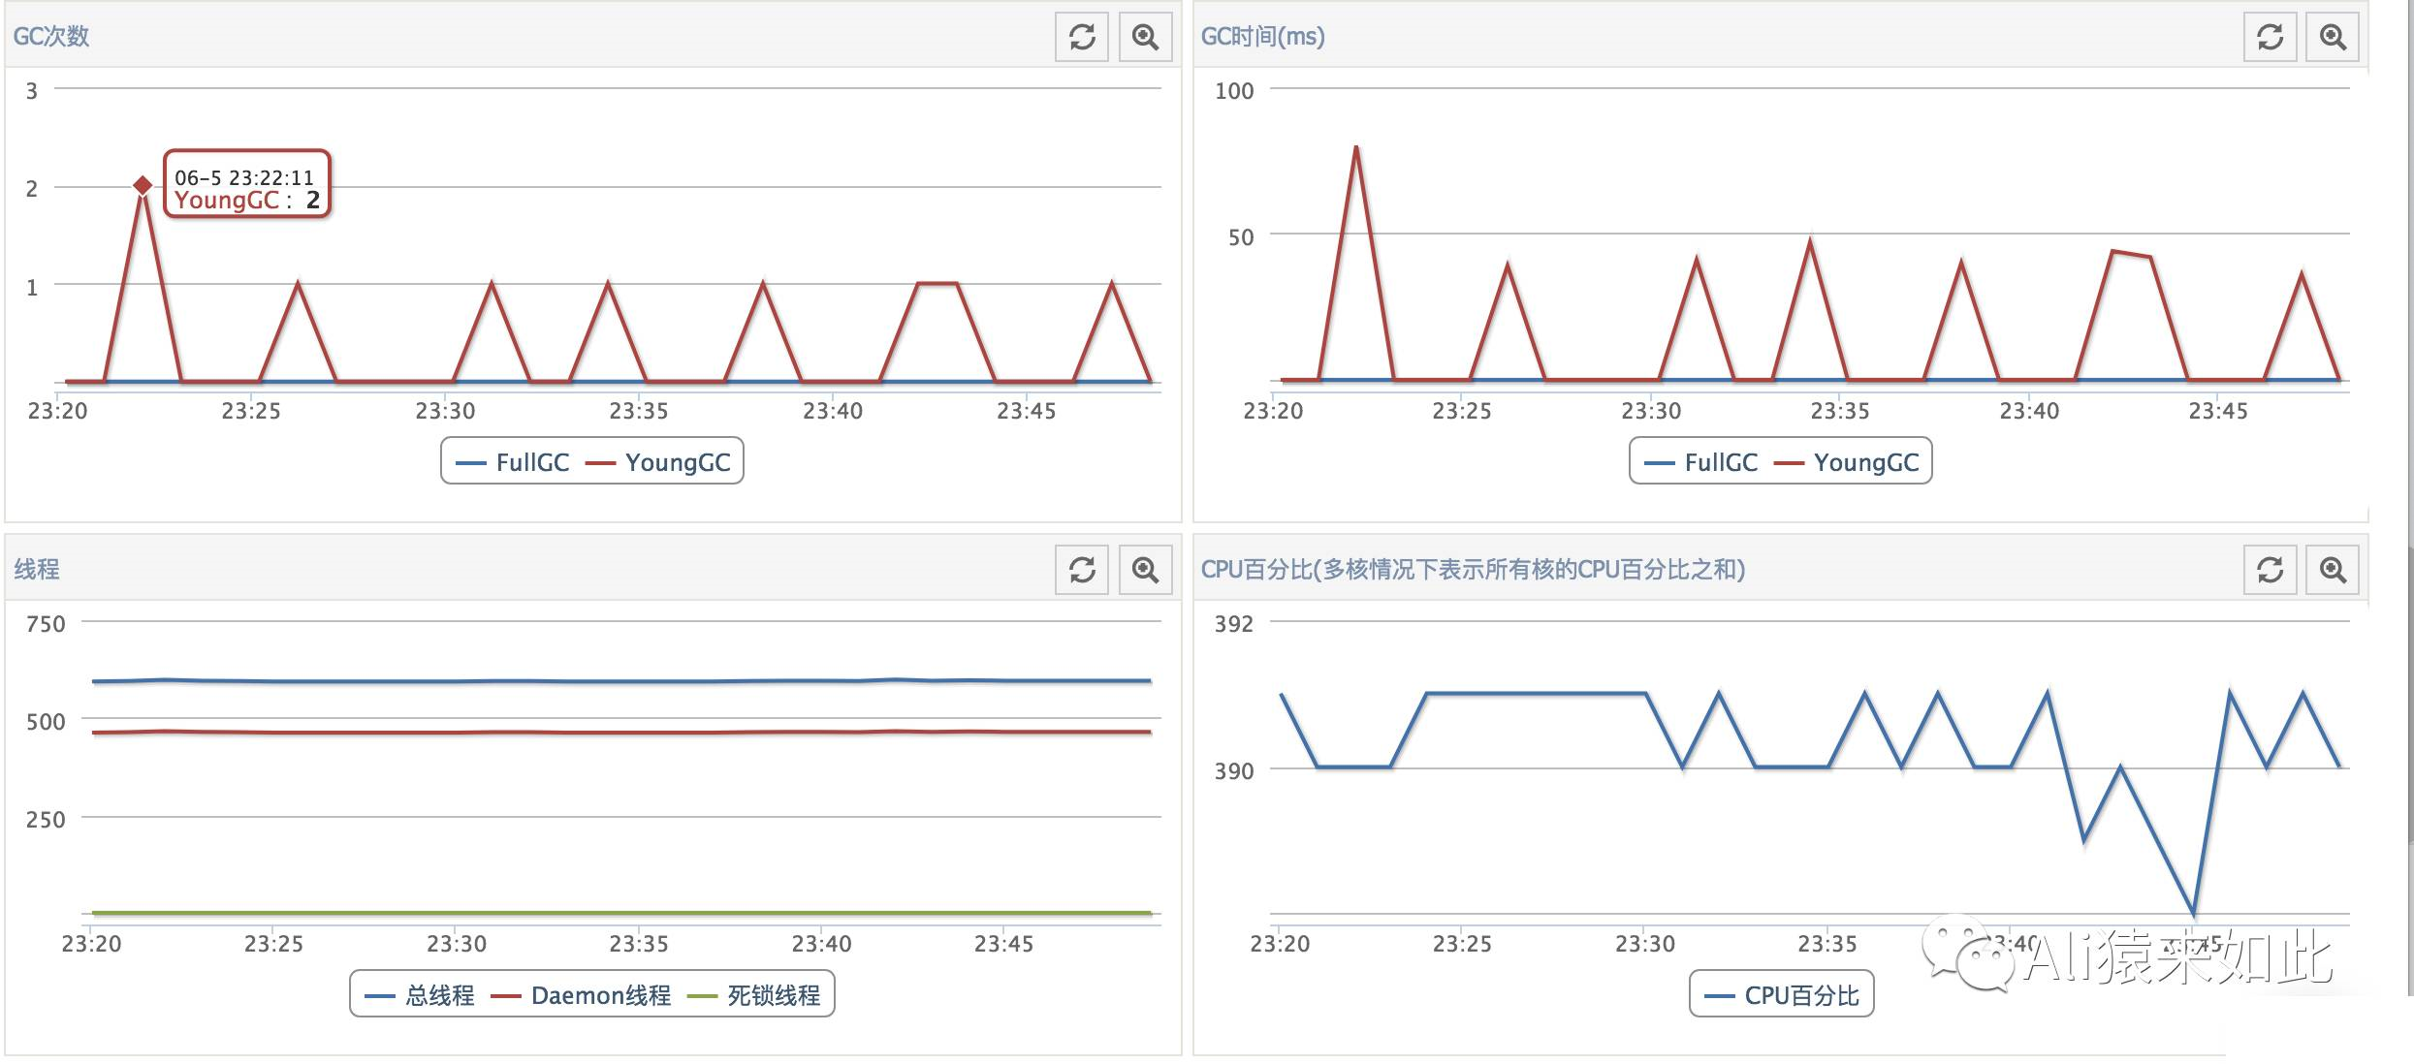2414x1064 pixels.
Task: Zoom into the CPU百分比 chart
Action: coord(2333,570)
